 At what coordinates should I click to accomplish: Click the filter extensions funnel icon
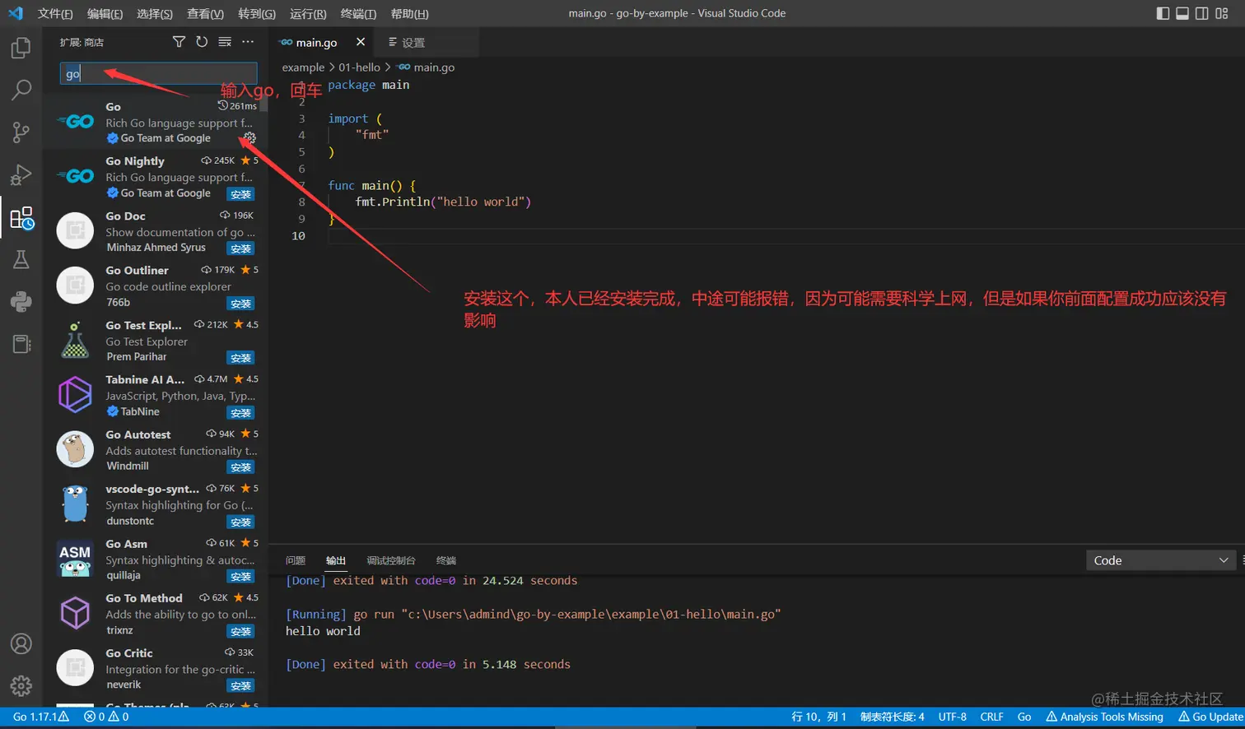pos(179,42)
